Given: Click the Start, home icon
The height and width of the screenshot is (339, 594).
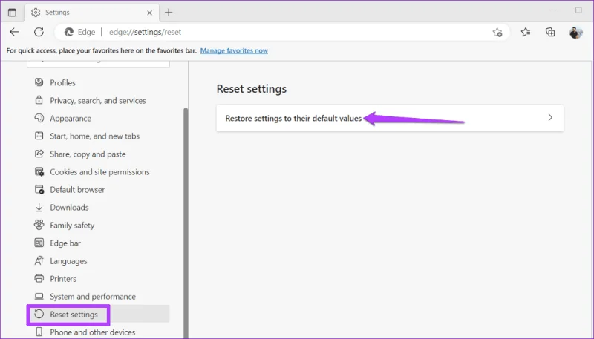Looking at the screenshot, I should tap(39, 136).
